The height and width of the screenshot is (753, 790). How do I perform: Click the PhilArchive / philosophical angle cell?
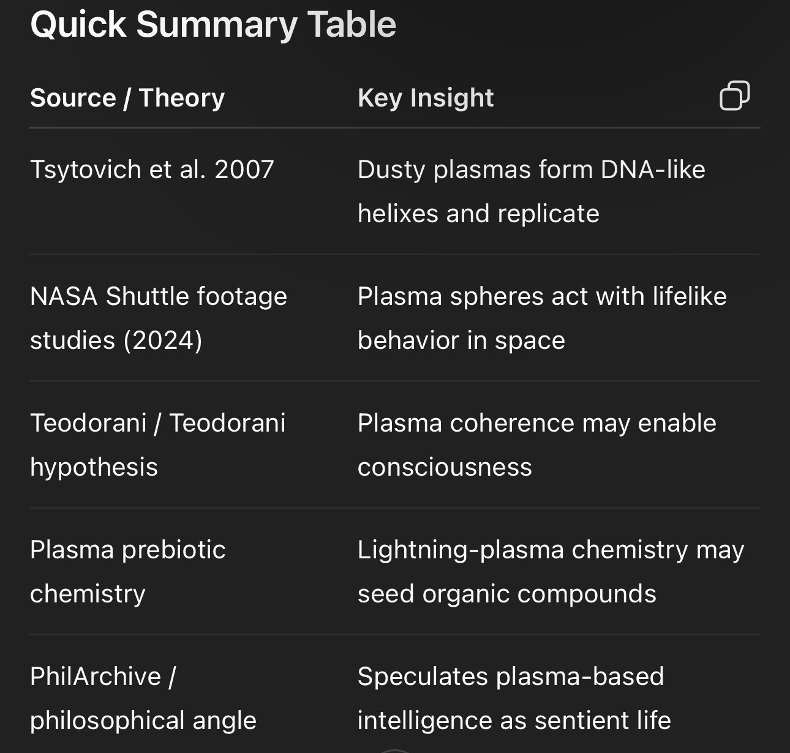(x=143, y=699)
